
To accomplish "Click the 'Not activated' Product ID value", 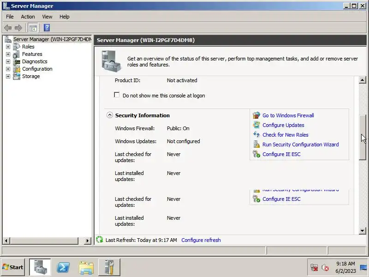I will coord(182,80).
